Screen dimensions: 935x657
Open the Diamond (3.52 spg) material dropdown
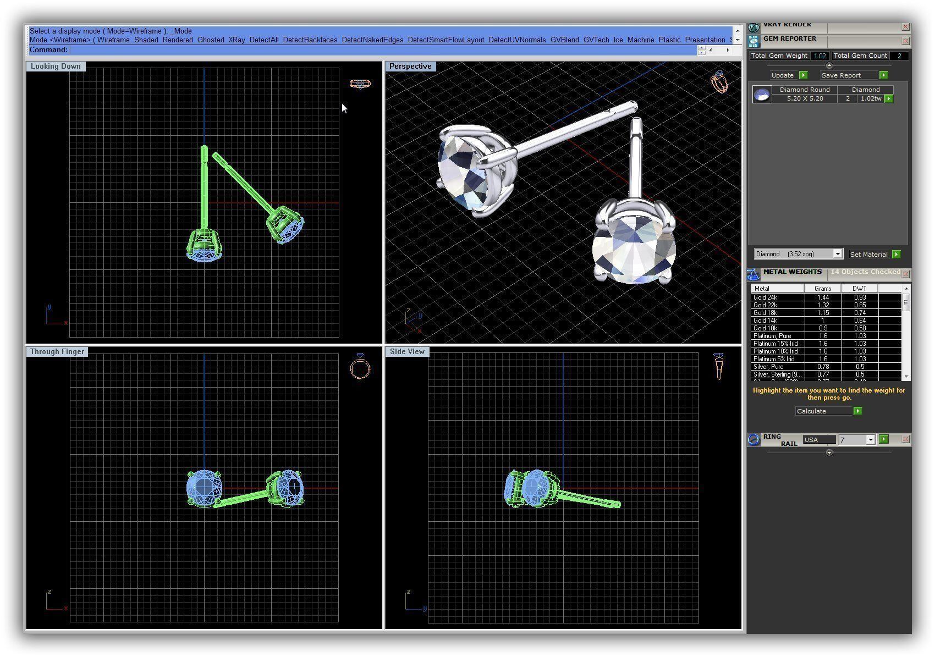(837, 254)
